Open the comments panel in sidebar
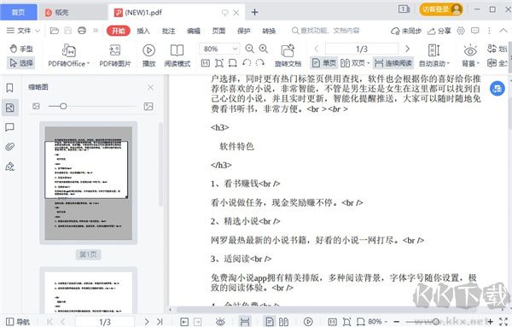 (x=9, y=127)
